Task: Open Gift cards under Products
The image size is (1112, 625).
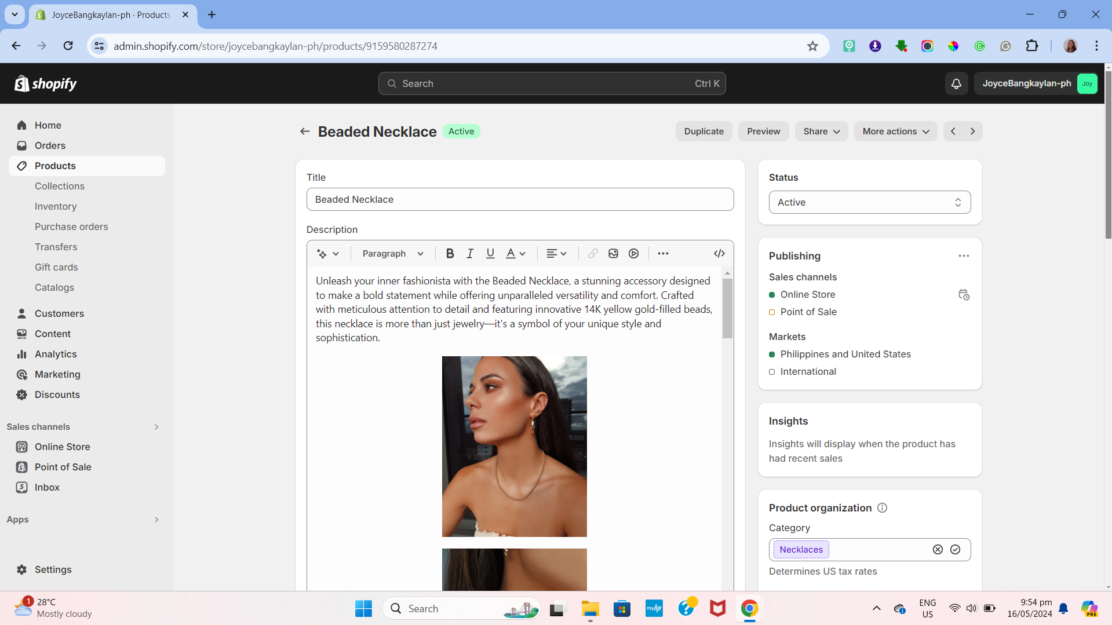Action: tap(56, 268)
